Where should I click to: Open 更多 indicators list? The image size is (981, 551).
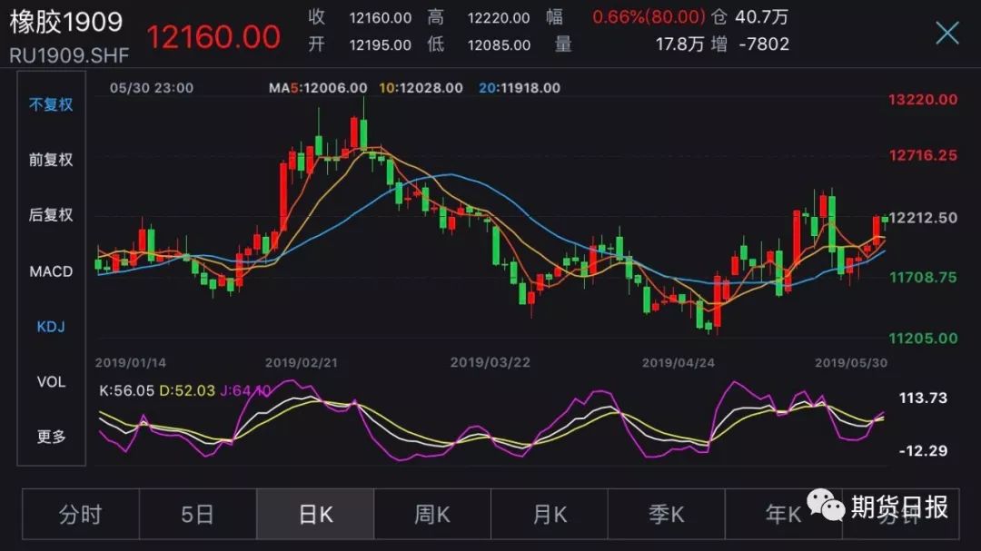click(x=51, y=436)
